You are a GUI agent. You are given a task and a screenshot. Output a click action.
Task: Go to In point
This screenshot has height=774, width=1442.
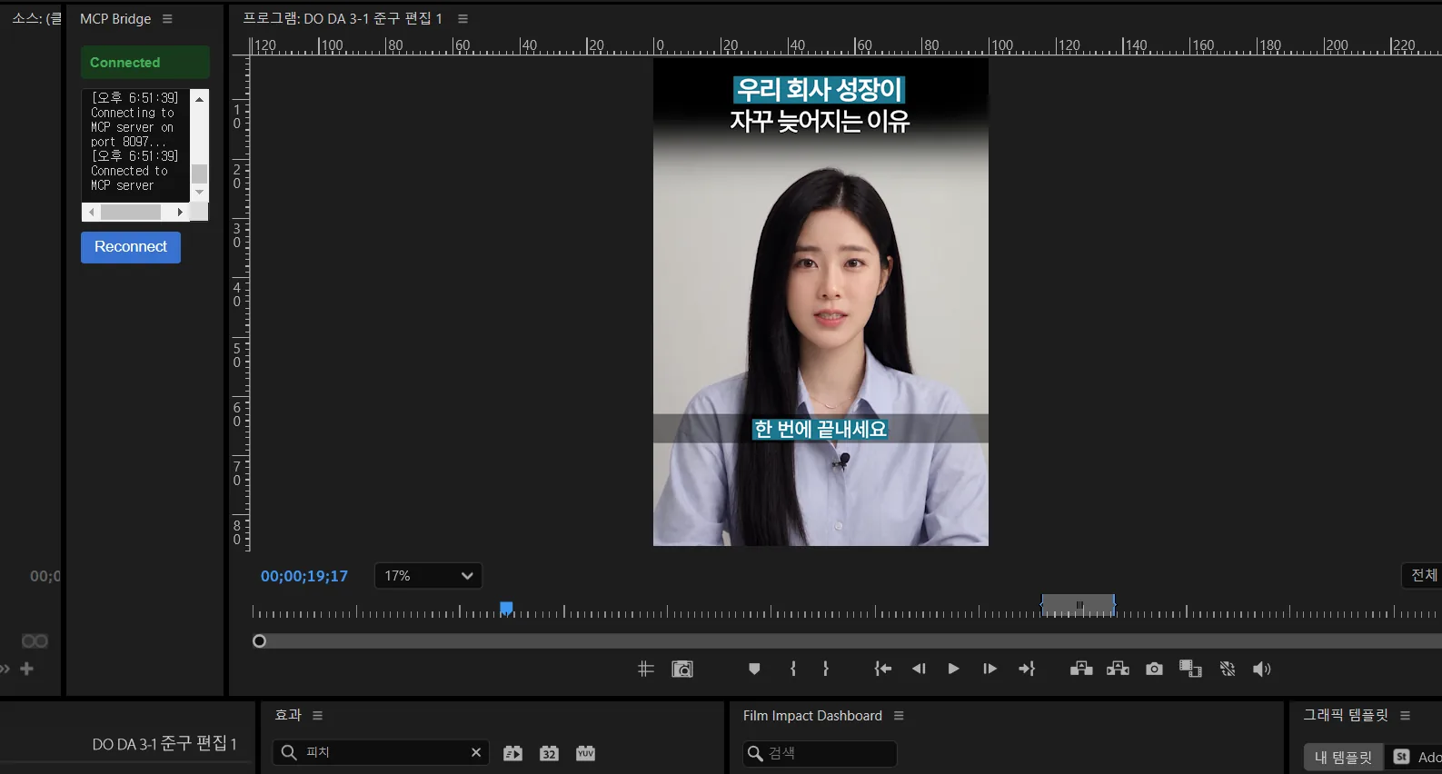[882, 669]
